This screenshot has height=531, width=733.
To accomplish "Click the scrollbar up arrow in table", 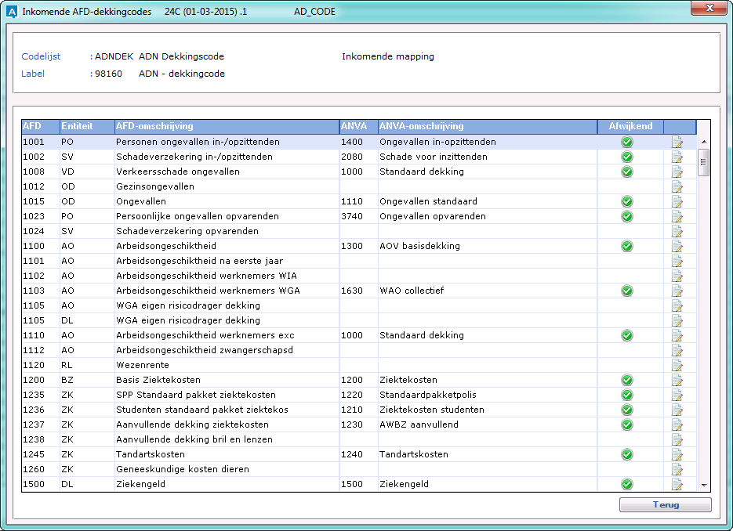I will [x=703, y=142].
